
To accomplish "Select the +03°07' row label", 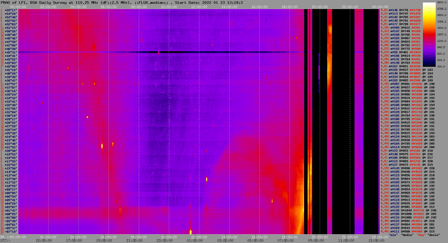I will coord(11,207).
